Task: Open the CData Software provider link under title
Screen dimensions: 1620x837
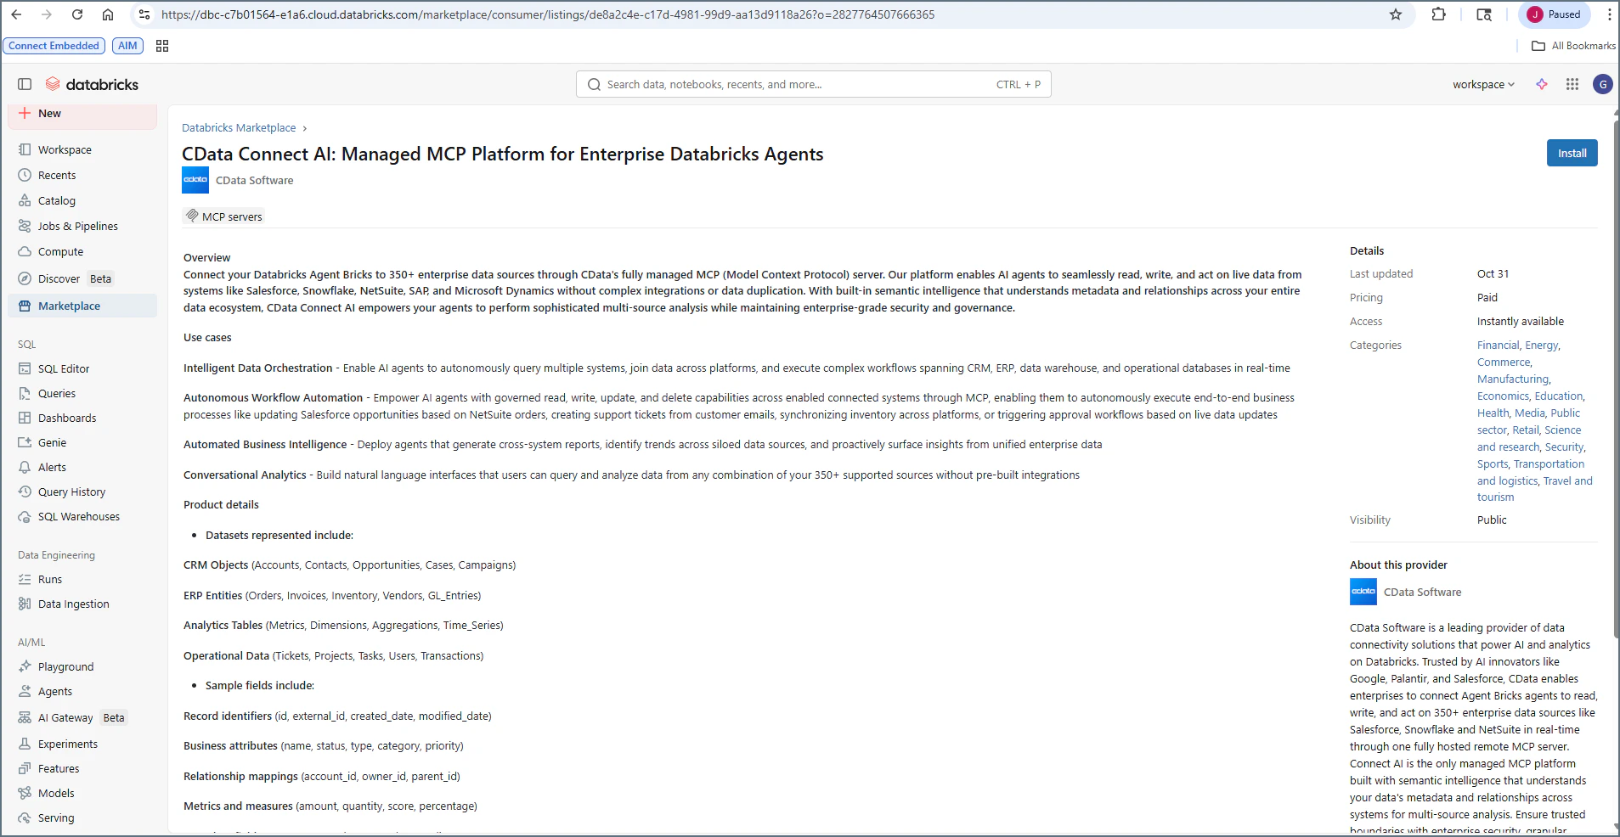Action: [254, 180]
